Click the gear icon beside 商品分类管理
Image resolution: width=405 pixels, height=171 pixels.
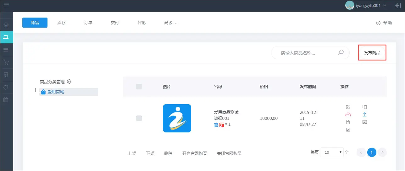[x=69, y=82]
